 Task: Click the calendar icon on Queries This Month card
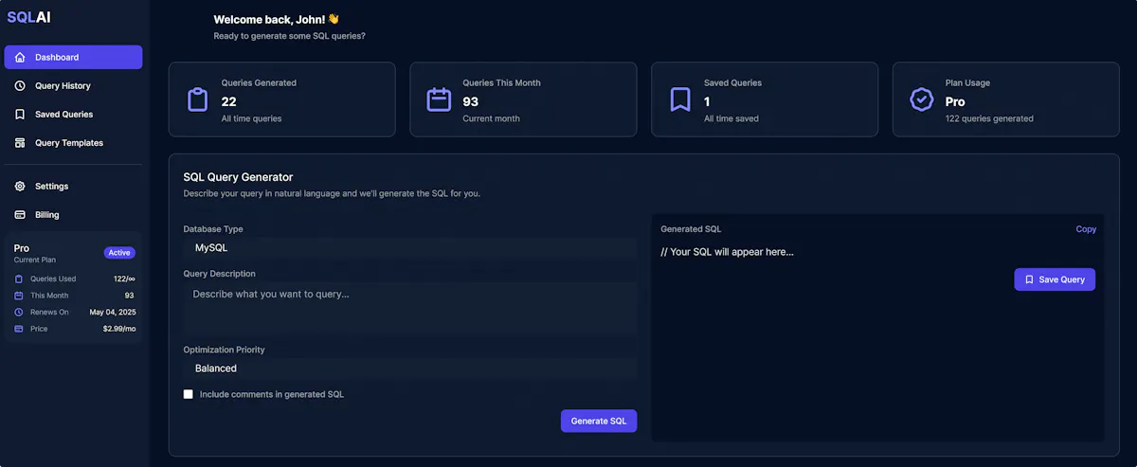(439, 99)
